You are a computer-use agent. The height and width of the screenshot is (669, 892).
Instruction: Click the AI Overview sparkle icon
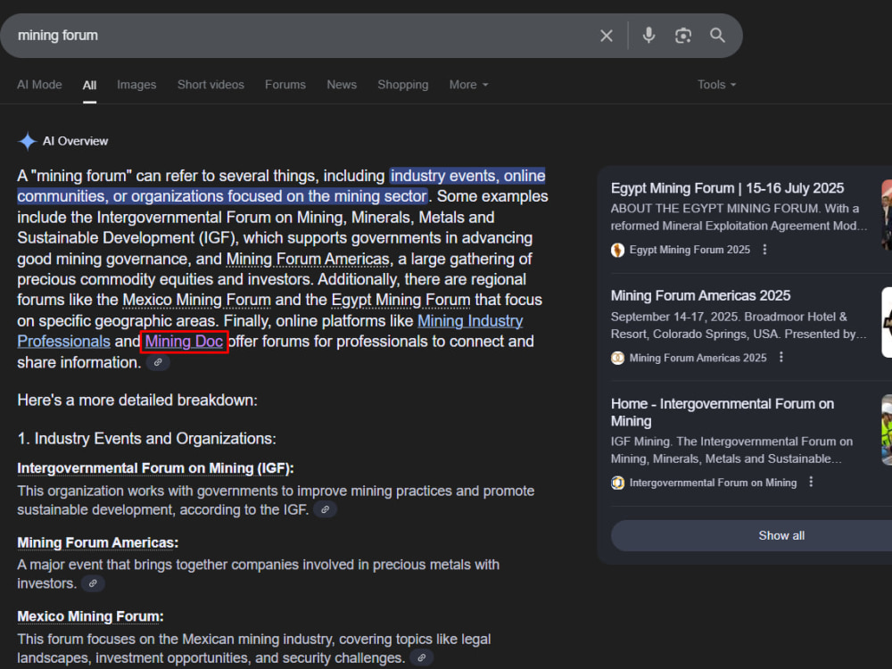28,141
